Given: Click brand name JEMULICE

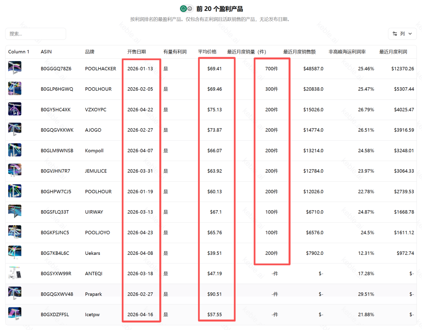Looking at the screenshot, I should [x=96, y=171].
